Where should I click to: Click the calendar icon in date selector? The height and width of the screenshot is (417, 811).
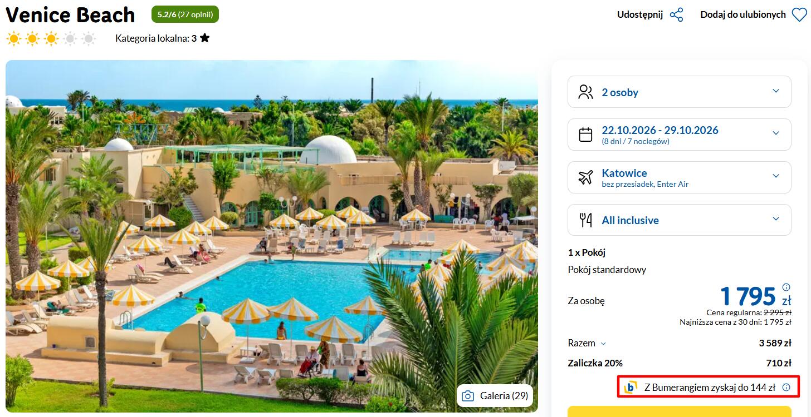point(585,135)
